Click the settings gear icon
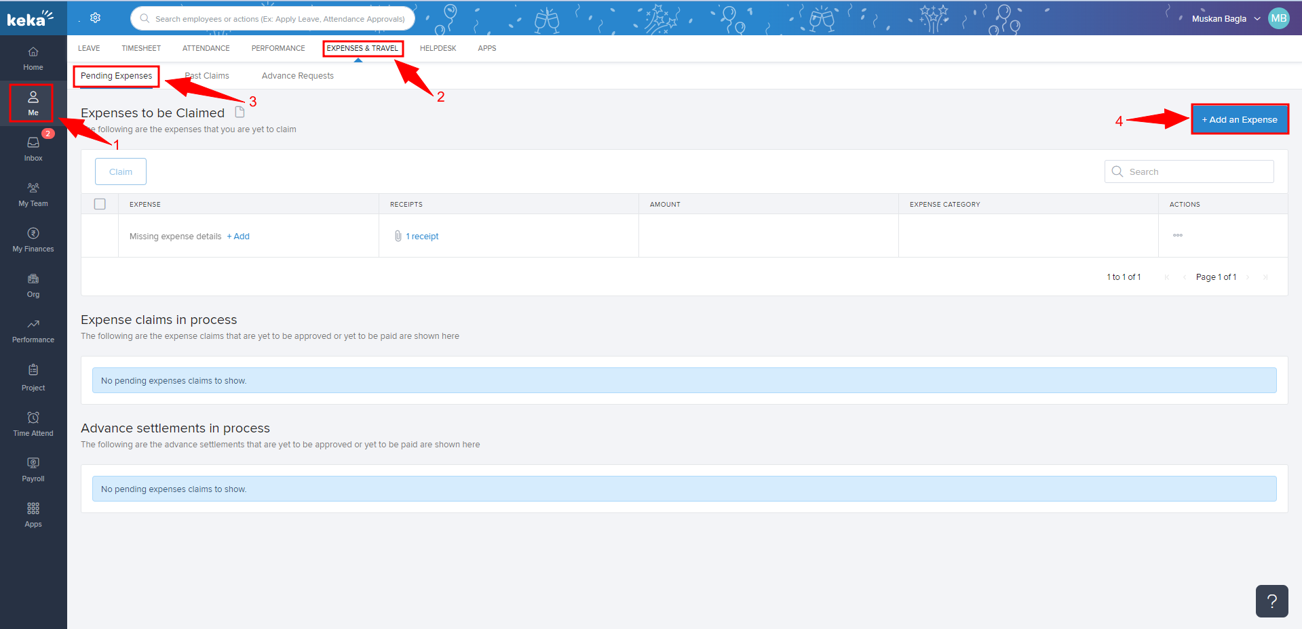Screen dimensions: 1302x629 [x=96, y=18]
